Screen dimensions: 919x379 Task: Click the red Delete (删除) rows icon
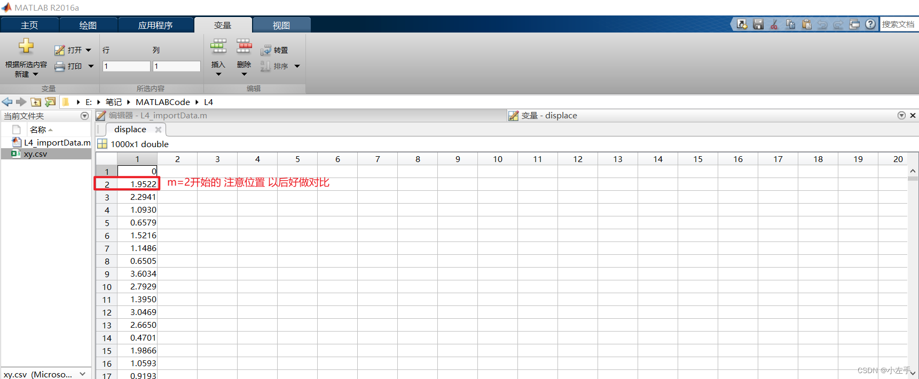[x=244, y=47]
